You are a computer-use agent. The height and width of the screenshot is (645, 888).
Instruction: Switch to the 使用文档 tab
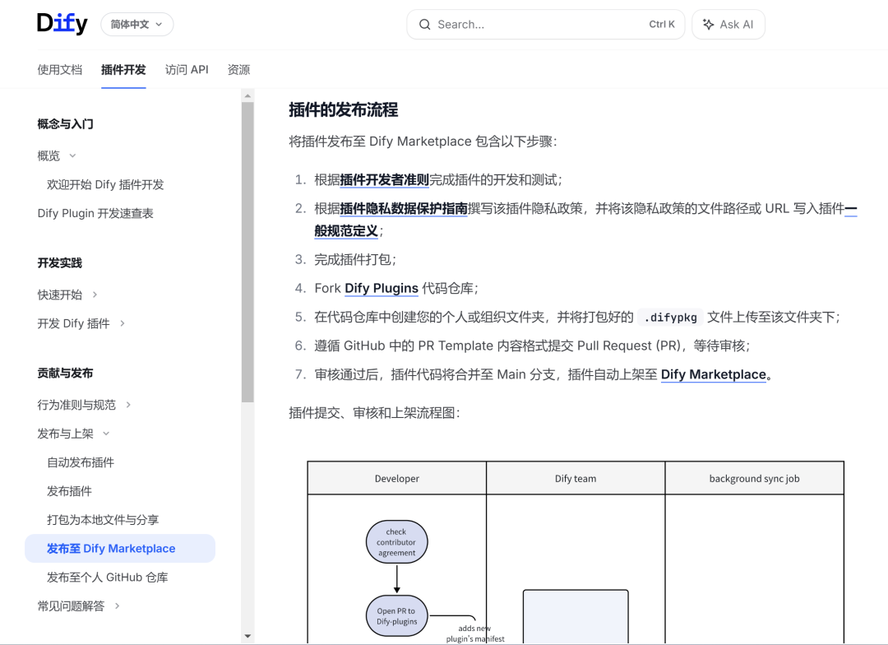click(60, 70)
